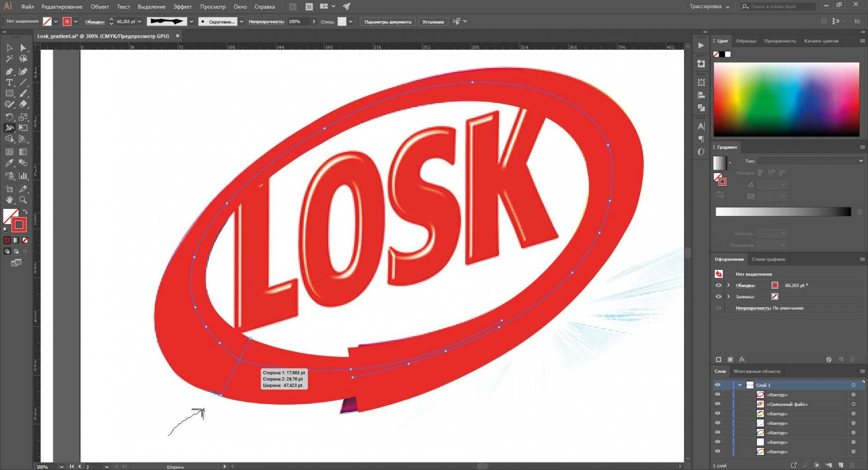Select the Magic Wand tool
The width and height of the screenshot is (868, 470).
[9, 58]
